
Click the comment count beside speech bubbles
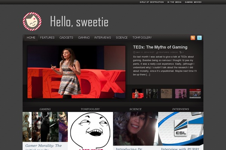pos(183,52)
